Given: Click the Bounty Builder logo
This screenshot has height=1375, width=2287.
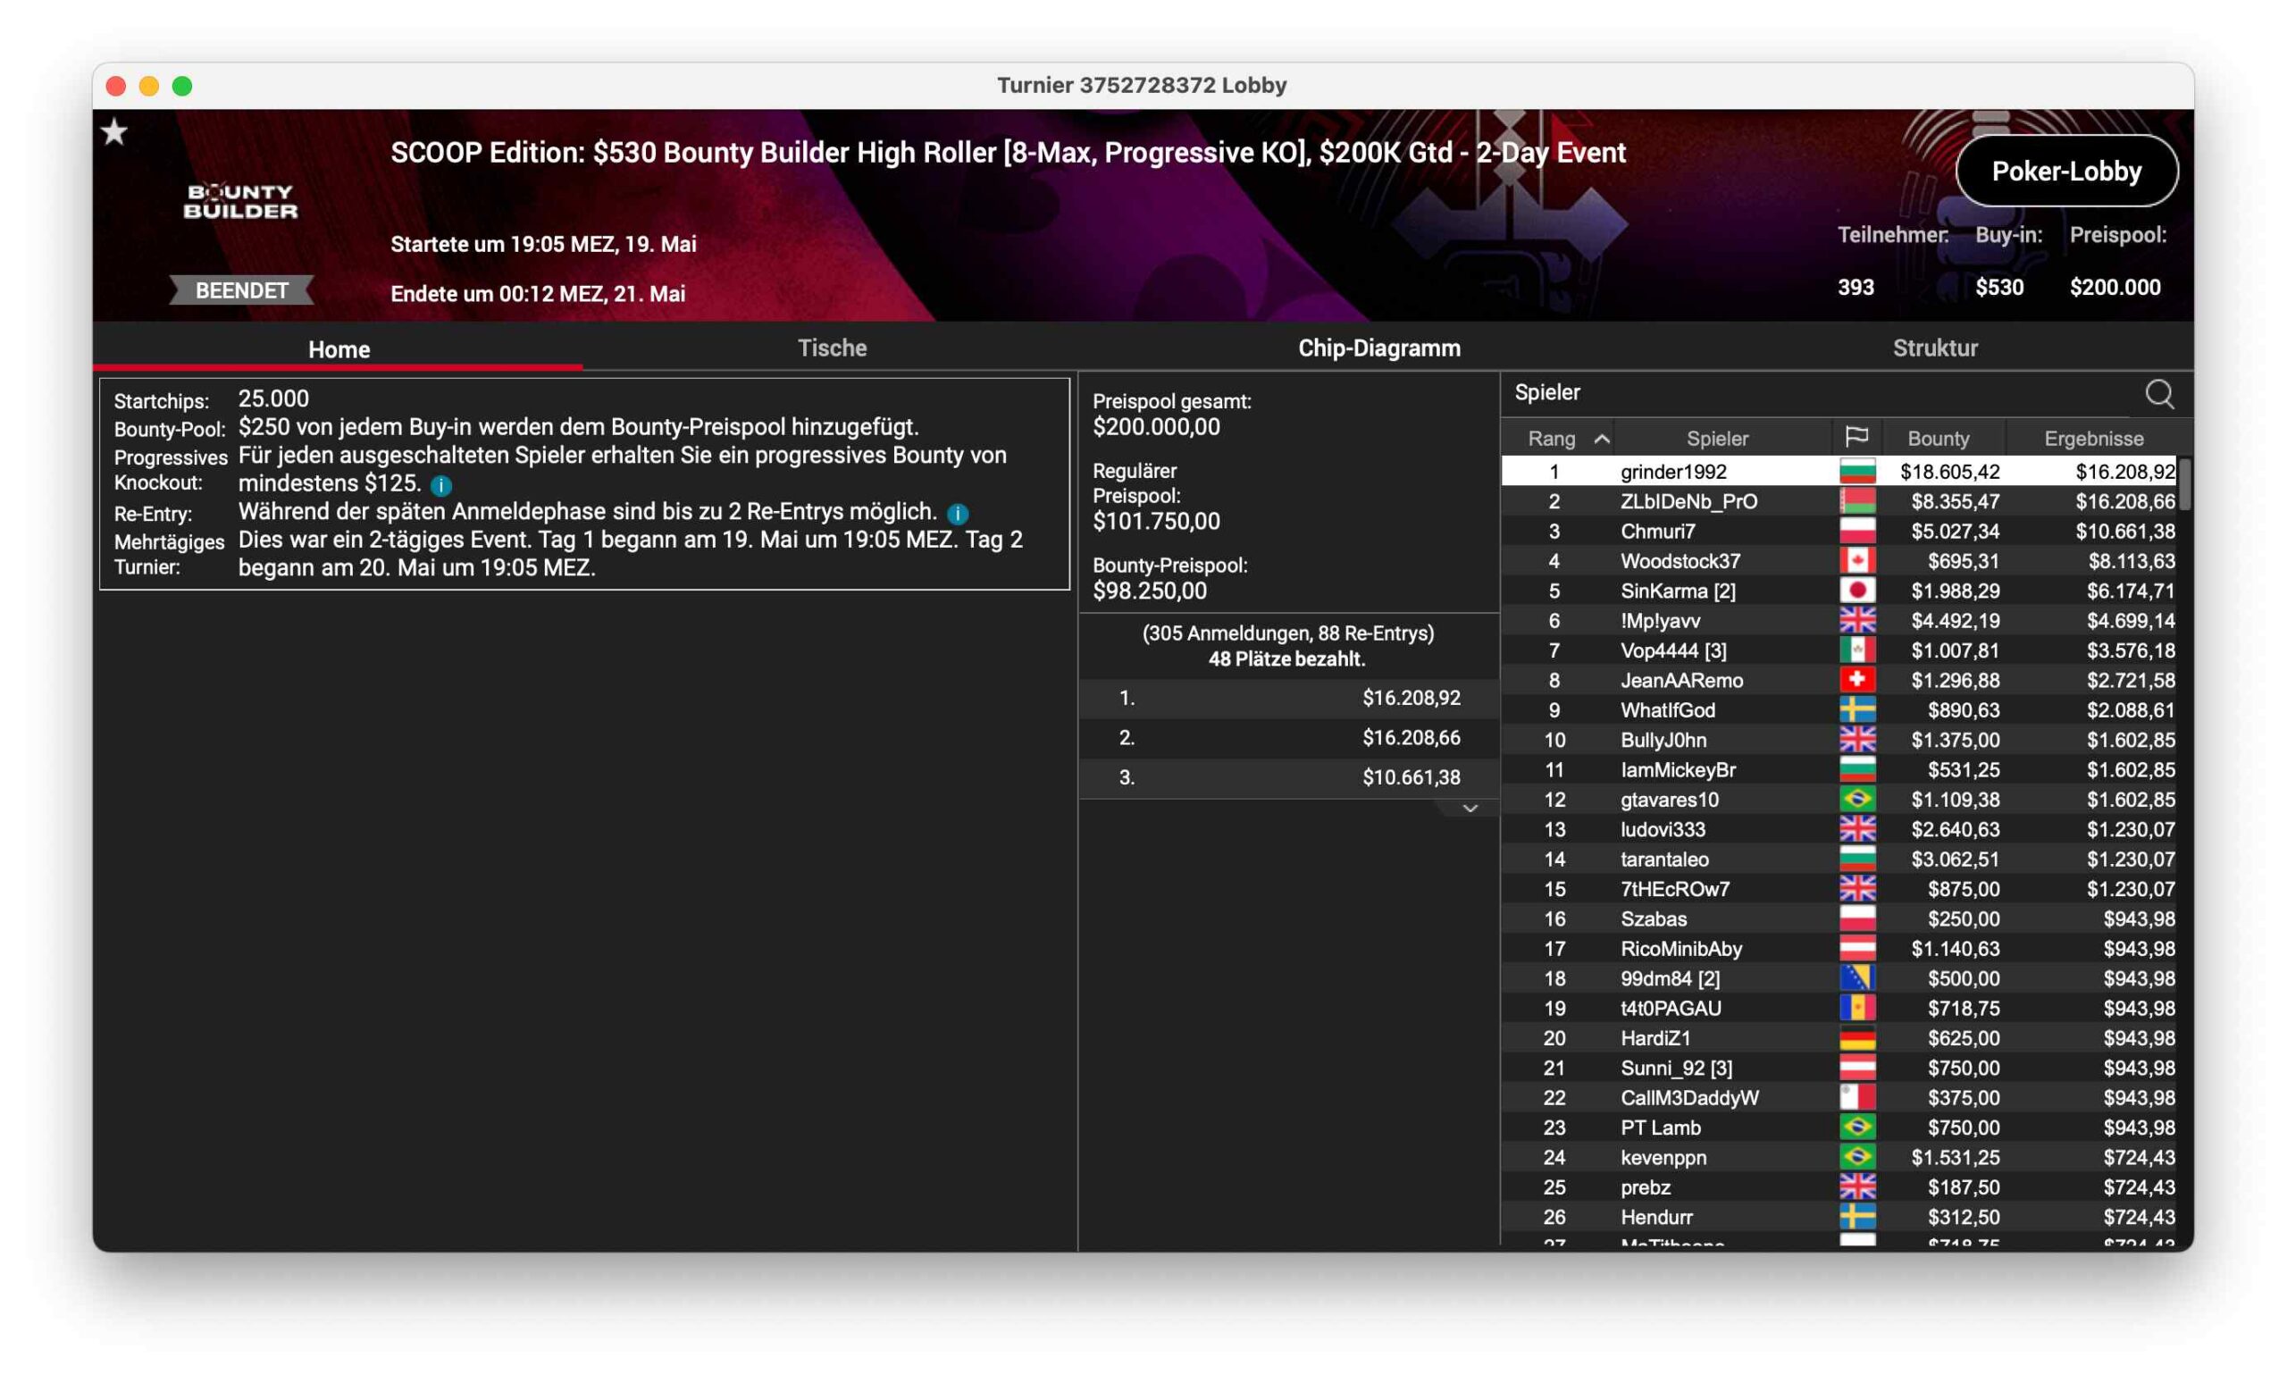Looking at the screenshot, I should click(241, 201).
